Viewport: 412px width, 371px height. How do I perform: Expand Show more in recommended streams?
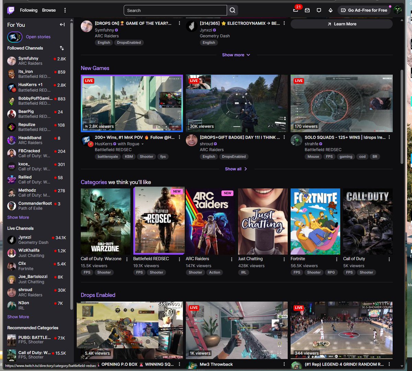pyautogui.click(x=236, y=55)
